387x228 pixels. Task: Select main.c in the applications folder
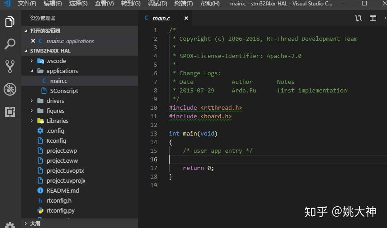[x=80, y=81]
